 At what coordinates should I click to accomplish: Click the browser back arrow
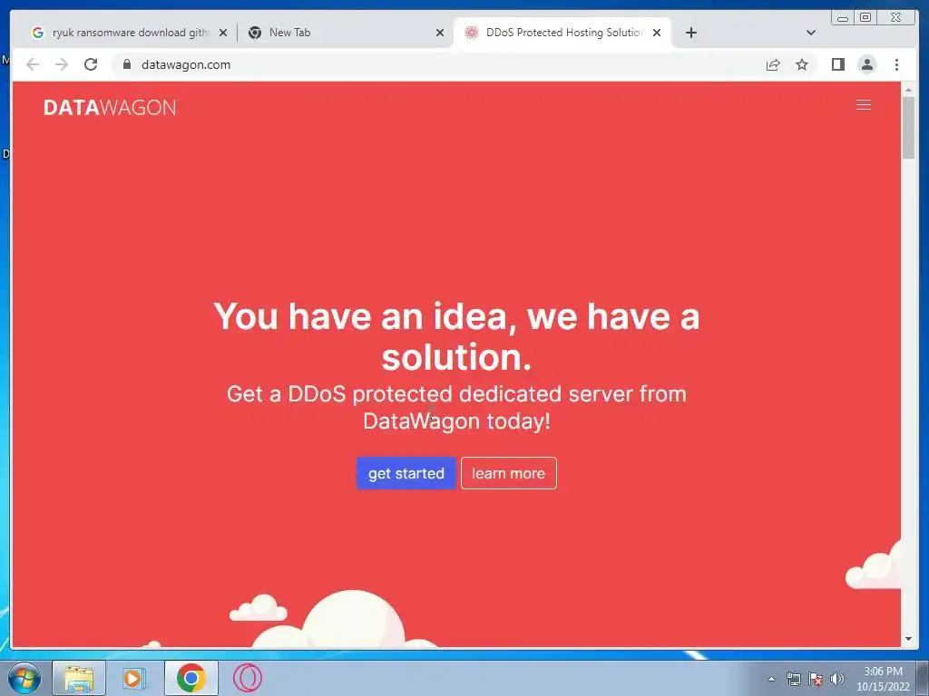point(33,64)
